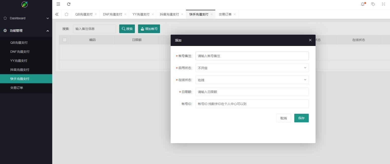Viewport: 390px width, 164px height.
Task: Click the notification bell icon
Action: point(362,4)
